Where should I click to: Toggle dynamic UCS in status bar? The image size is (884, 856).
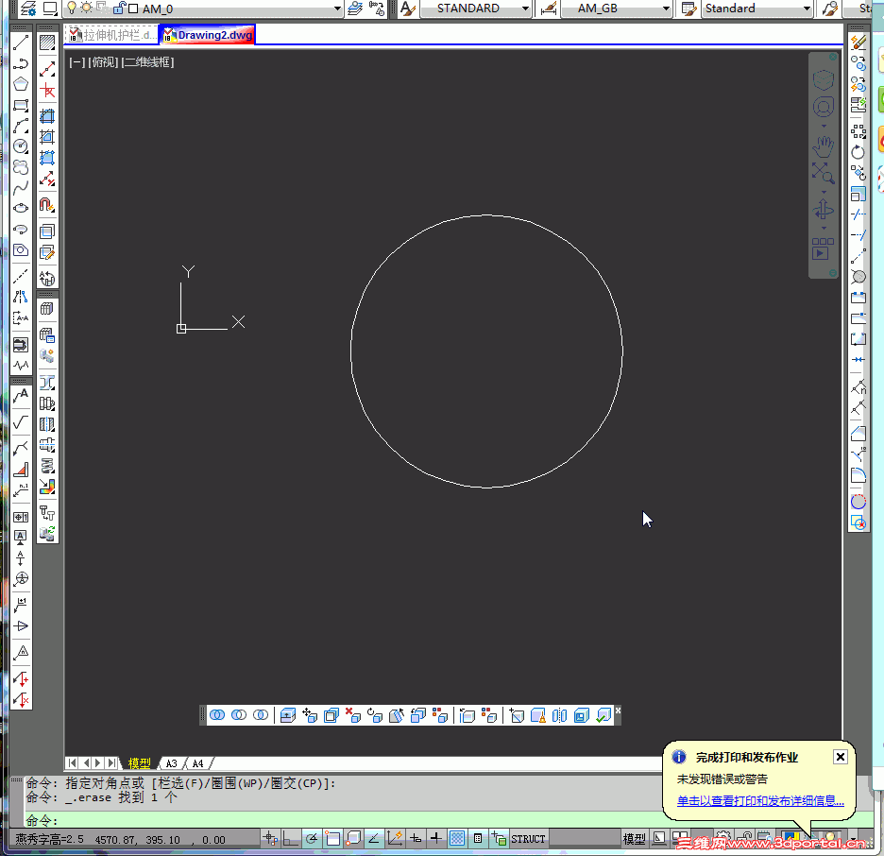395,839
